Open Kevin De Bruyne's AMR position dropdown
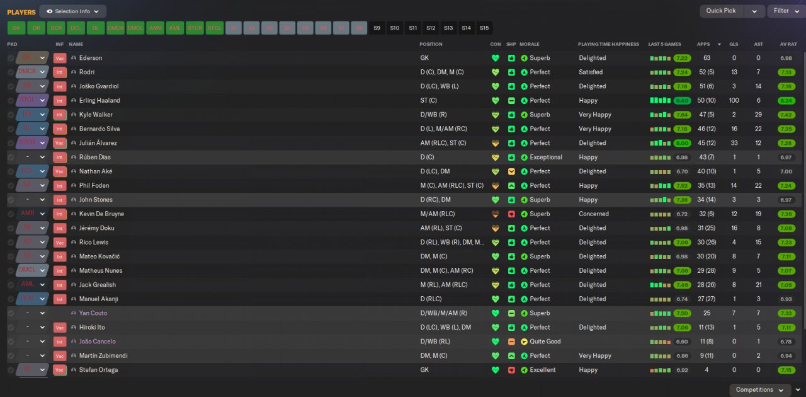This screenshot has height=397, width=806. 33,214
